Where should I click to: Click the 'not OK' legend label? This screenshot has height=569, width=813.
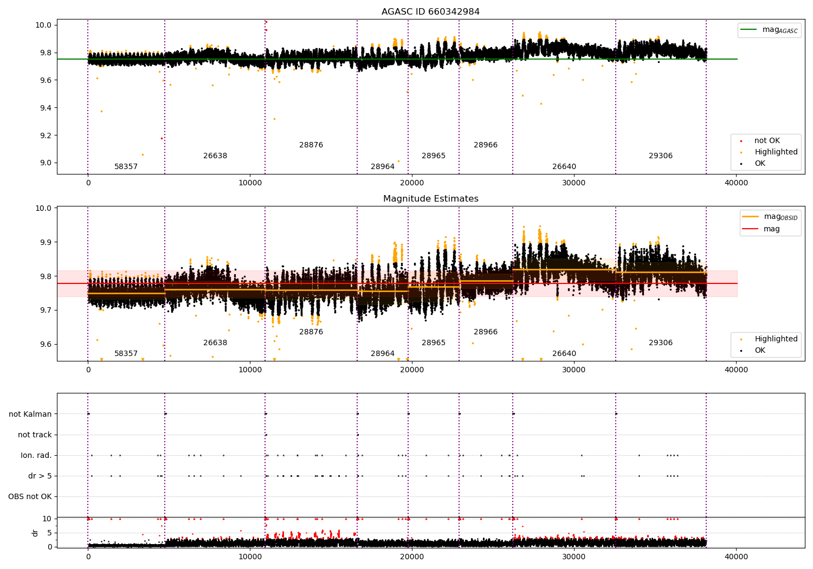click(x=767, y=141)
